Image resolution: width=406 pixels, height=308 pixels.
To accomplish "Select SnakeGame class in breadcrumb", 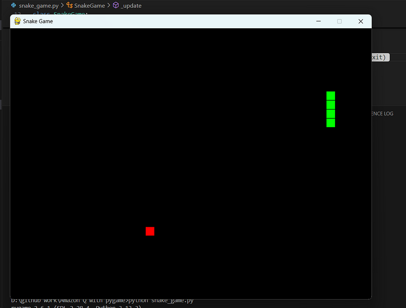I will 90,6.
